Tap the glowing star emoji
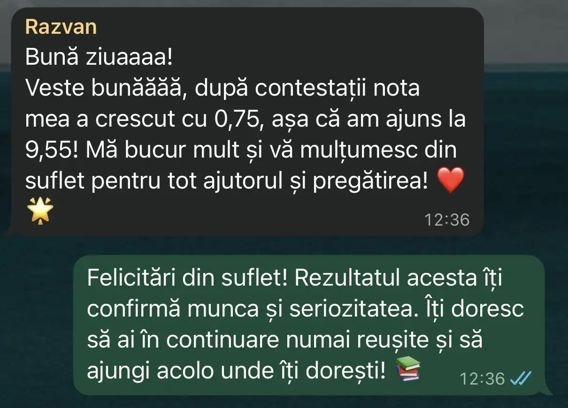Viewport: 568px width, 408px height. pyautogui.click(x=39, y=211)
